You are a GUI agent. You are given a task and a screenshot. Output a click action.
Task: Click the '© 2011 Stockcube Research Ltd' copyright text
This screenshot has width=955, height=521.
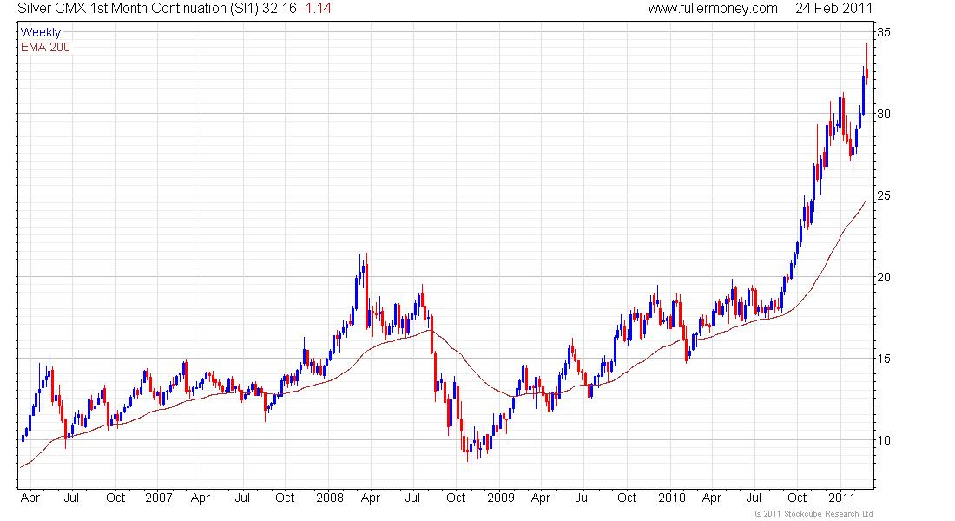pyautogui.click(x=813, y=514)
